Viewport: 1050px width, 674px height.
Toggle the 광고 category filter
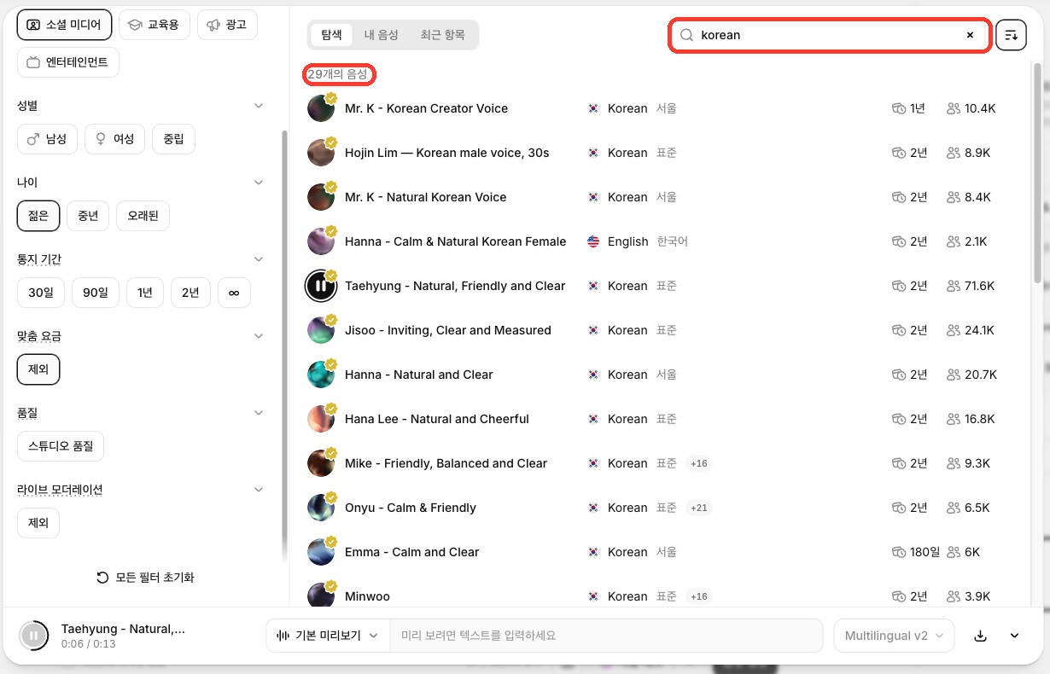pos(227,25)
